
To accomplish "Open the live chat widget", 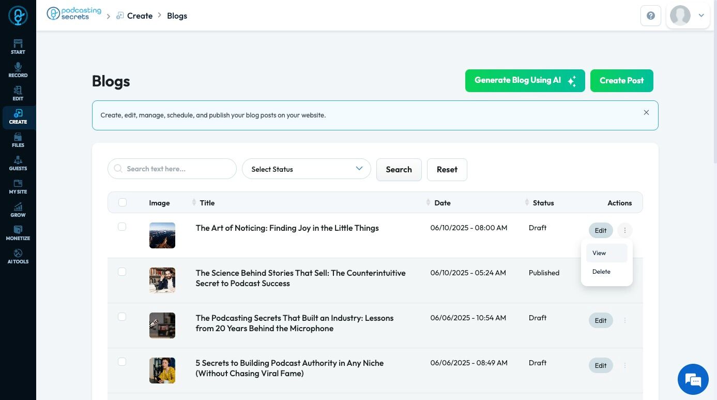I will point(693,379).
